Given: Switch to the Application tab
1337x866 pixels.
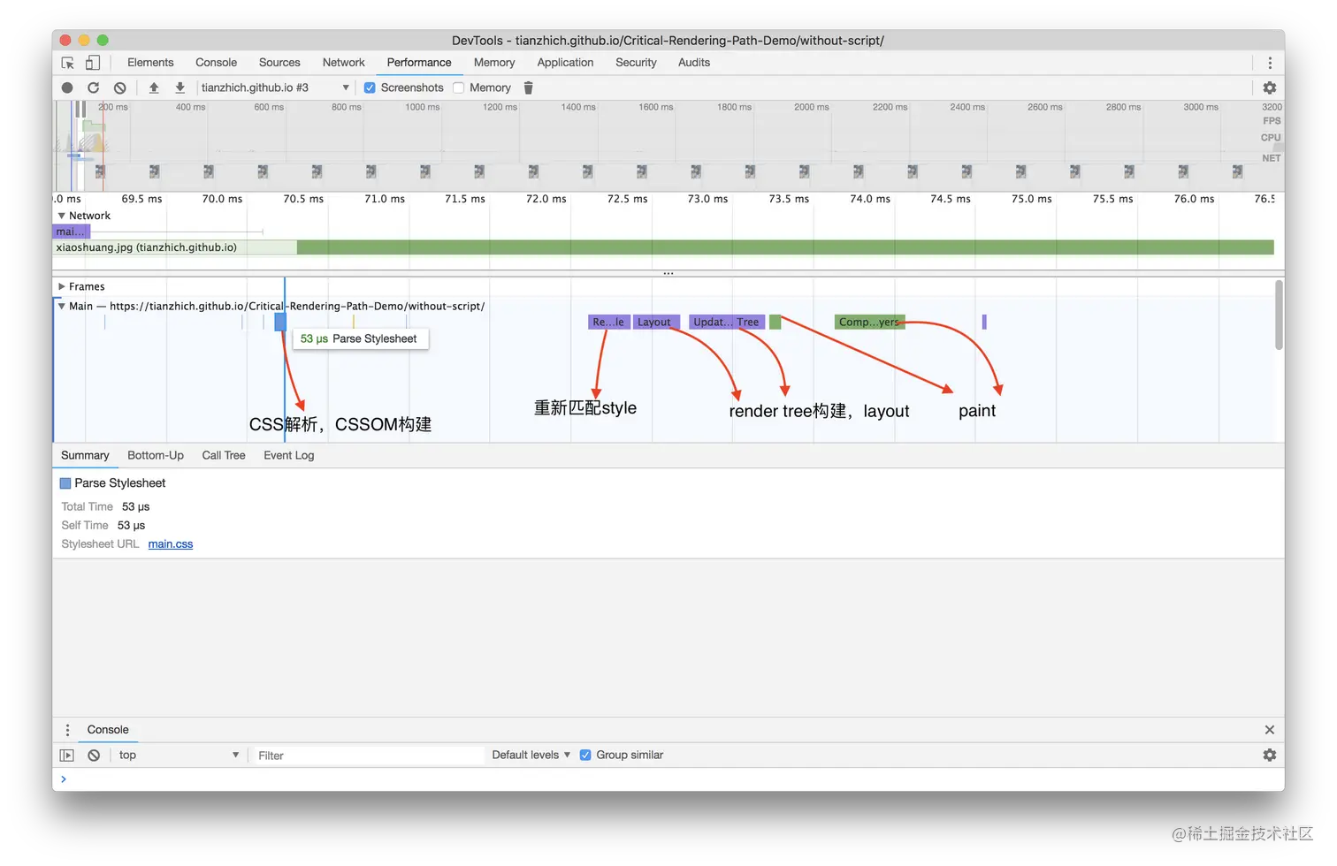Looking at the screenshot, I should tap(565, 63).
